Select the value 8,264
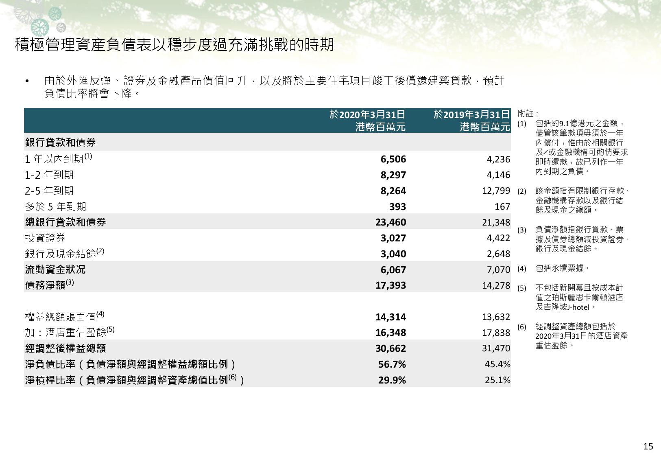Viewport: 661px width, 458px height. (393, 191)
